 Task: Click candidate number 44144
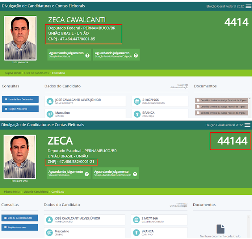tap(232, 141)
